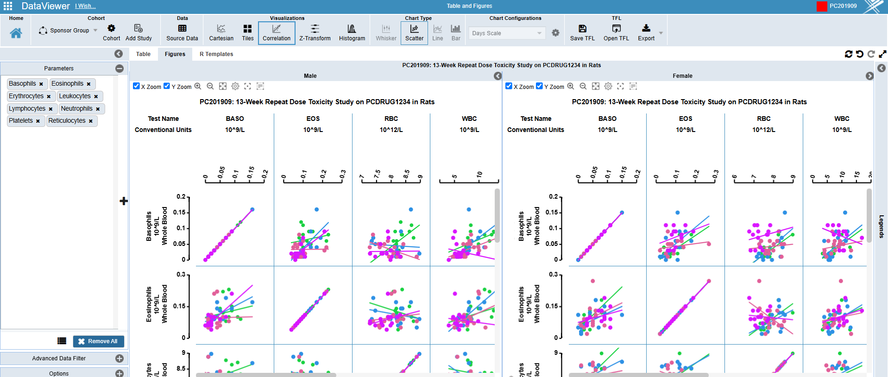Remove the Platelets parameter tag
The image size is (888, 377).
coord(38,121)
